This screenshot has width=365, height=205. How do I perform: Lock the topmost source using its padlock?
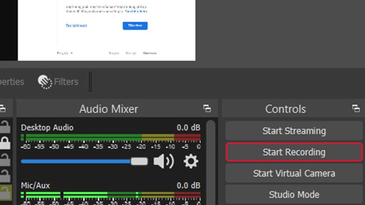coord(5,126)
